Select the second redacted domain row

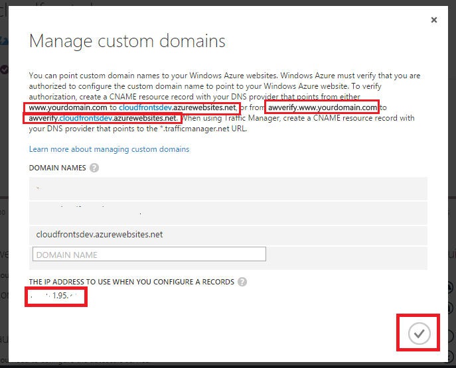coord(228,212)
